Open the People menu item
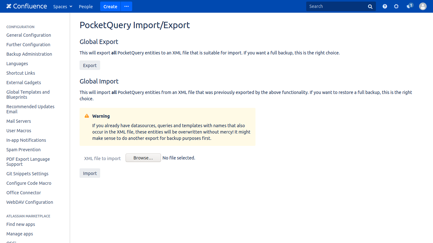This screenshot has height=243, width=433. click(86, 7)
